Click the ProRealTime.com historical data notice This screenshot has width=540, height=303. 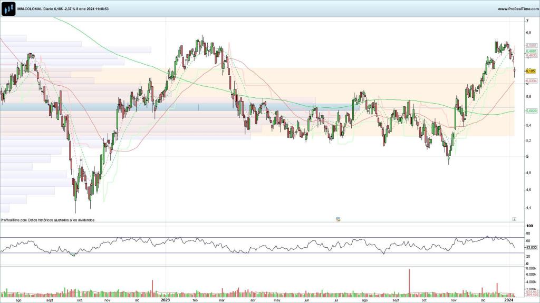click(47, 220)
